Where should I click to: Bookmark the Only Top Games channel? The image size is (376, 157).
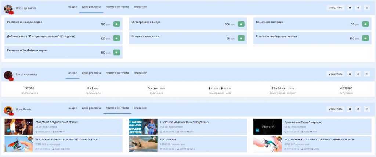(350, 7)
